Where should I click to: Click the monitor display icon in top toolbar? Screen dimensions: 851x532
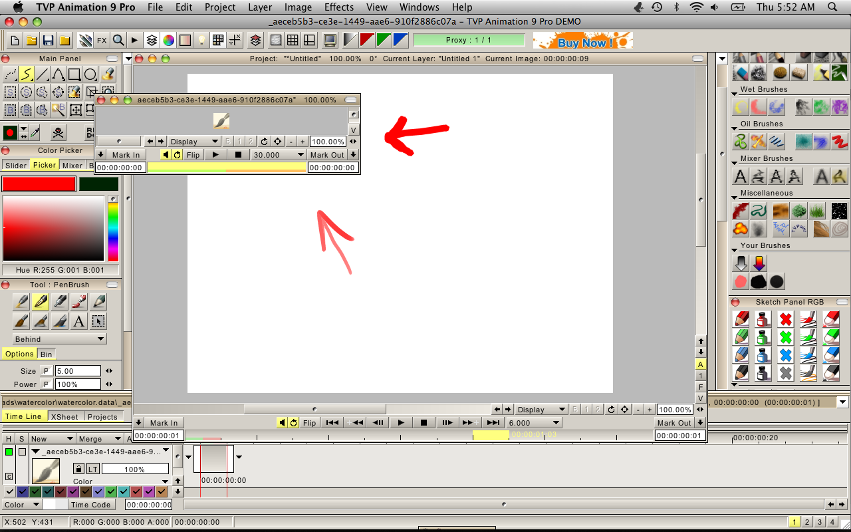(x=329, y=41)
